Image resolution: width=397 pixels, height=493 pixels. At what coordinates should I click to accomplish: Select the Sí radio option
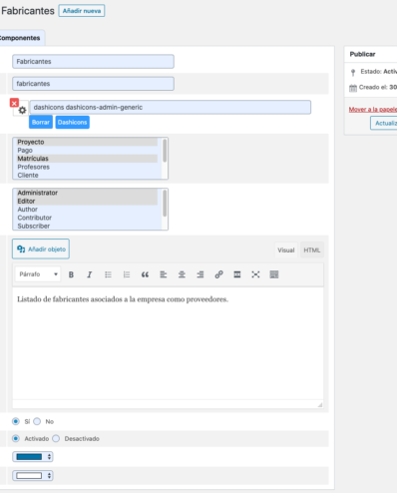point(16,421)
